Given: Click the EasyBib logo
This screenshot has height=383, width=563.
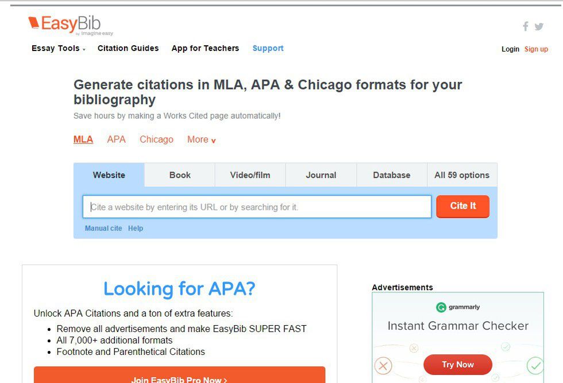Looking at the screenshot, I should tap(64, 24).
